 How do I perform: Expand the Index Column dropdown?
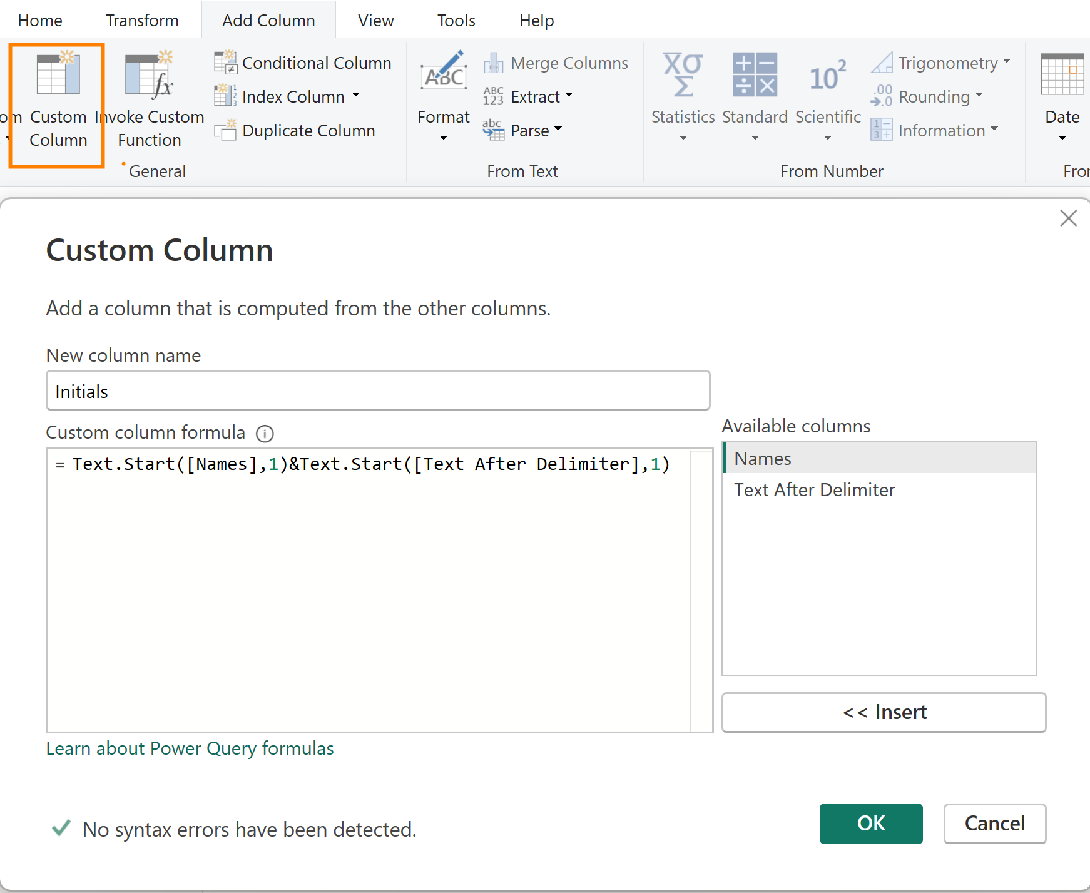pyautogui.click(x=356, y=96)
